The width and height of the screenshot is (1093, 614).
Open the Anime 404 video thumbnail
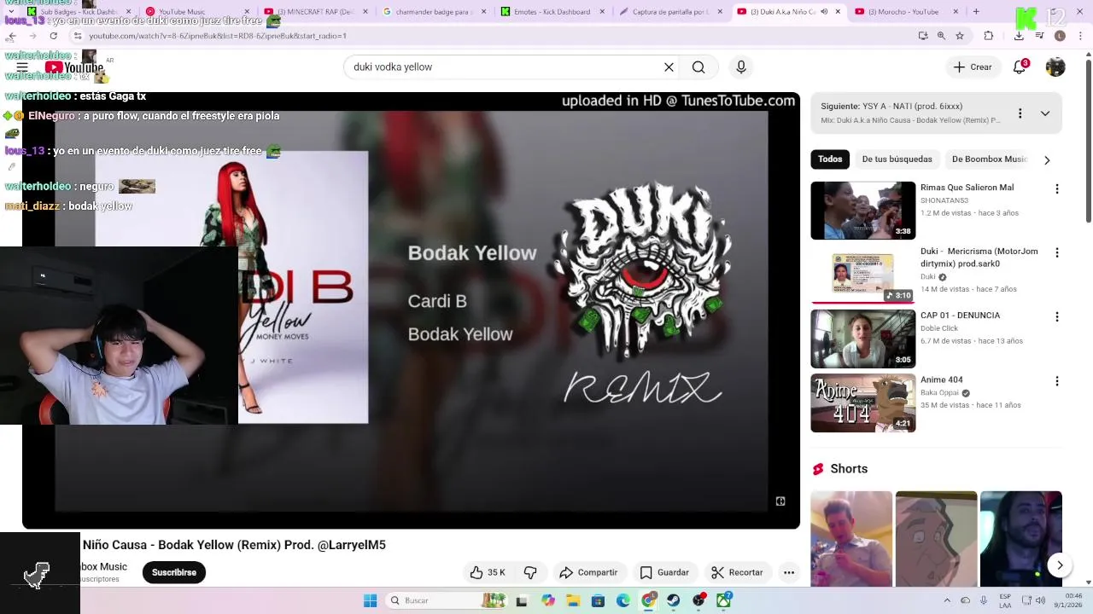[x=863, y=403]
